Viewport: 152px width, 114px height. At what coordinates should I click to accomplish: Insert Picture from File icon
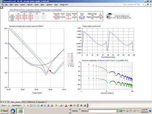[52, 105]
